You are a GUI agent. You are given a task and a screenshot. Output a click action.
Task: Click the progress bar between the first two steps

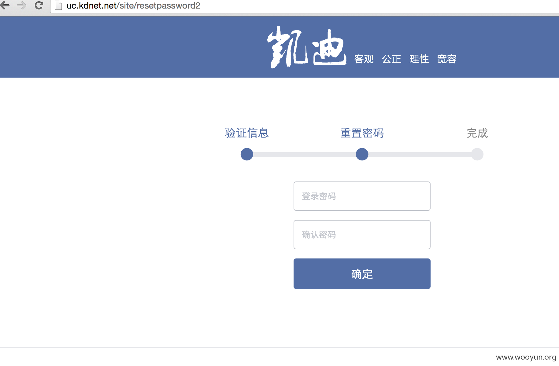[304, 155]
